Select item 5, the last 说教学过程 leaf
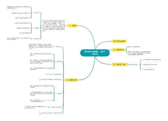 click(x=51, y=114)
